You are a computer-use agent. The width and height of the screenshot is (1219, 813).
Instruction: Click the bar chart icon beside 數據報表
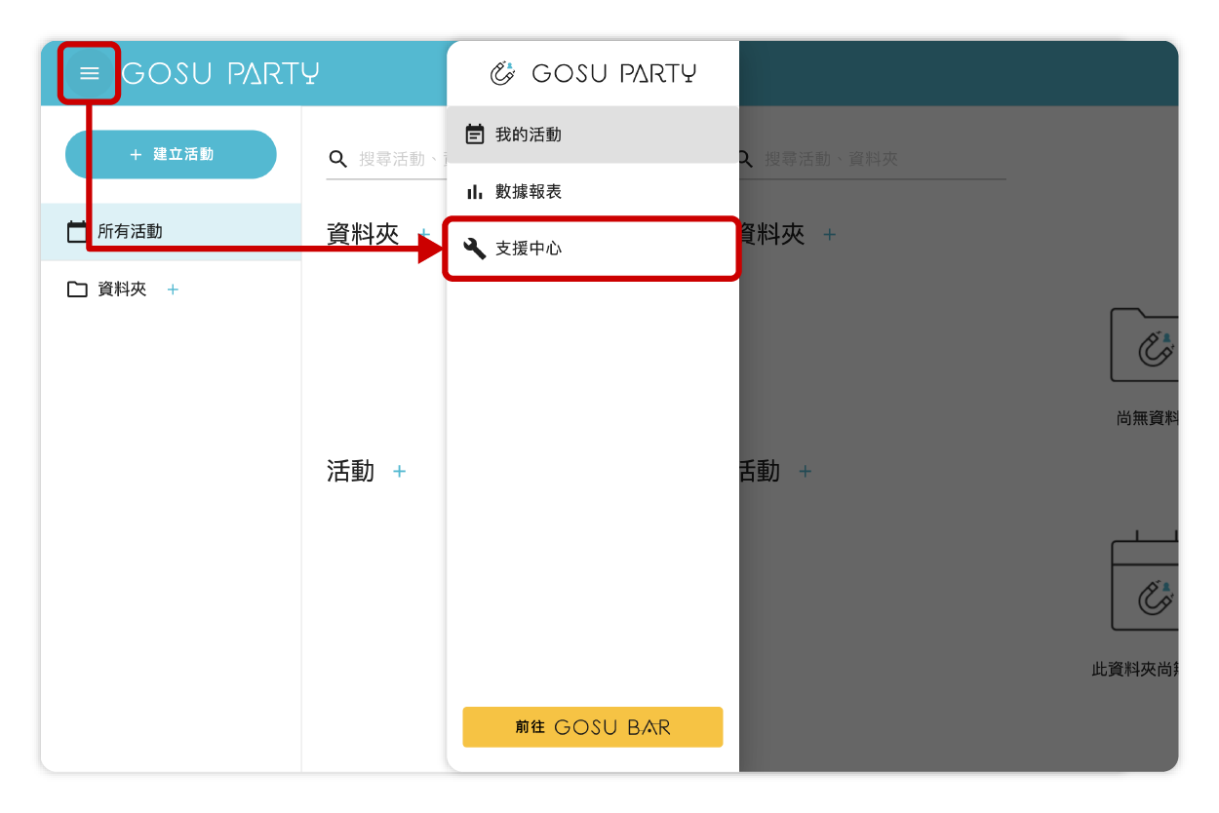475,192
